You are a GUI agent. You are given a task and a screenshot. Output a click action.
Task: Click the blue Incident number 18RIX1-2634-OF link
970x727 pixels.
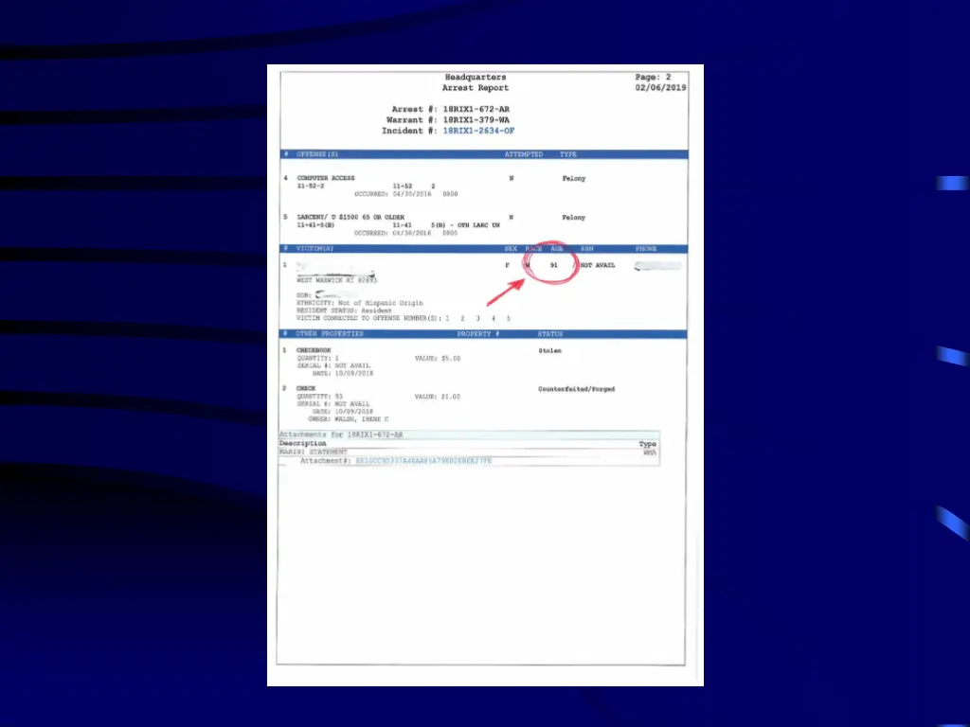(x=478, y=131)
